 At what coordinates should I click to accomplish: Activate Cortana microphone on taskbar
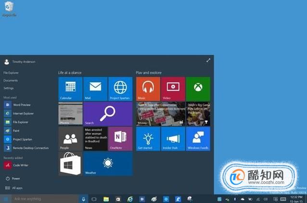point(84,199)
